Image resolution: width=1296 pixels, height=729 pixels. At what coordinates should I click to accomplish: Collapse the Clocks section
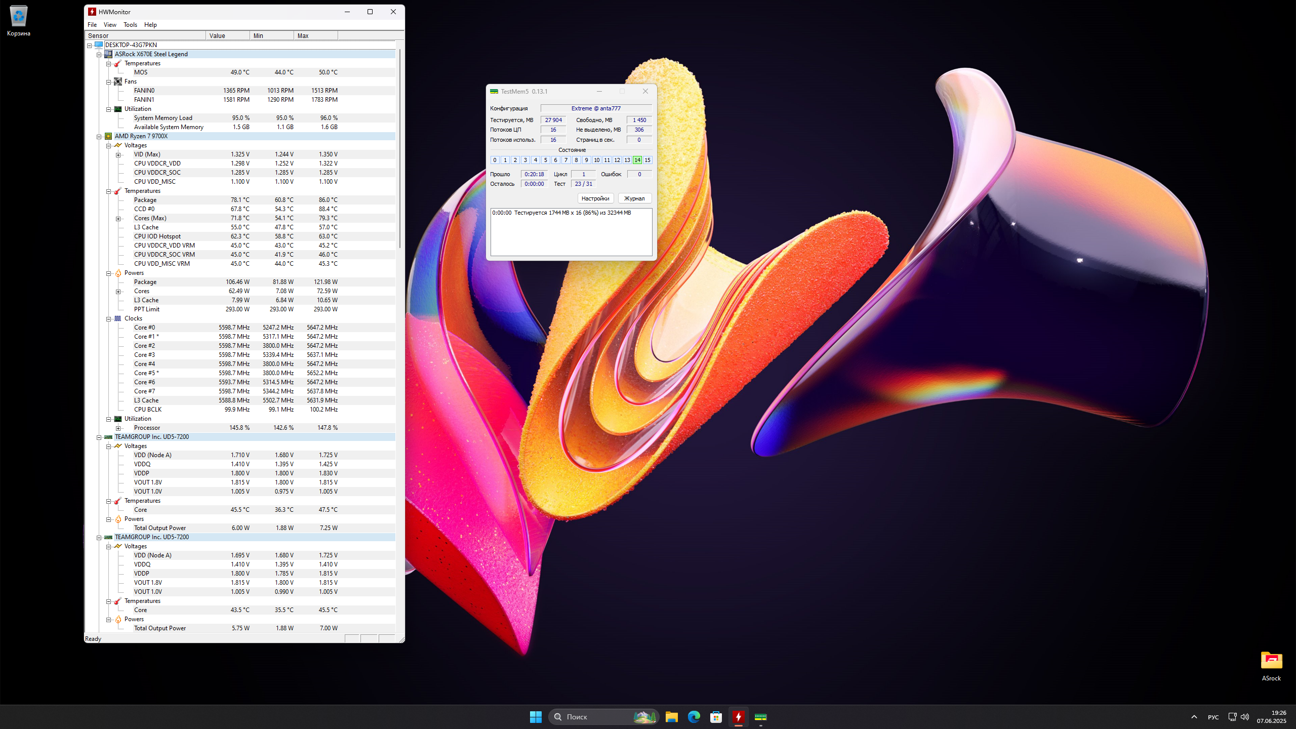coord(109,319)
